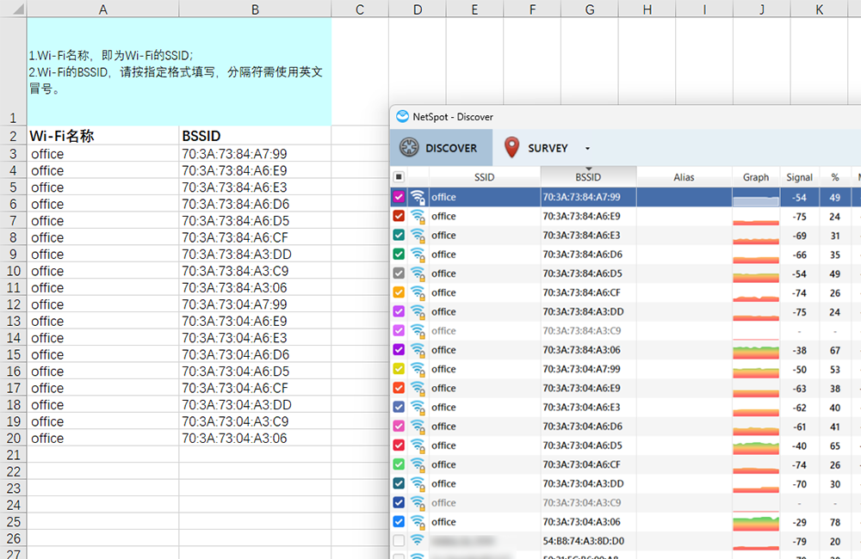Switch to the SURVEY tab
Image resolution: width=861 pixels, height=559 pixels.
click(547, 148)
